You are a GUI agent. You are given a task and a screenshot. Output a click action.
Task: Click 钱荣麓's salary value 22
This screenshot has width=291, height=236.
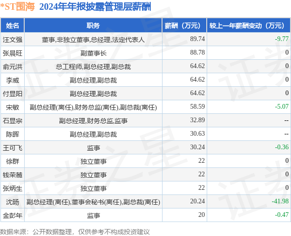tap(202, 174)
